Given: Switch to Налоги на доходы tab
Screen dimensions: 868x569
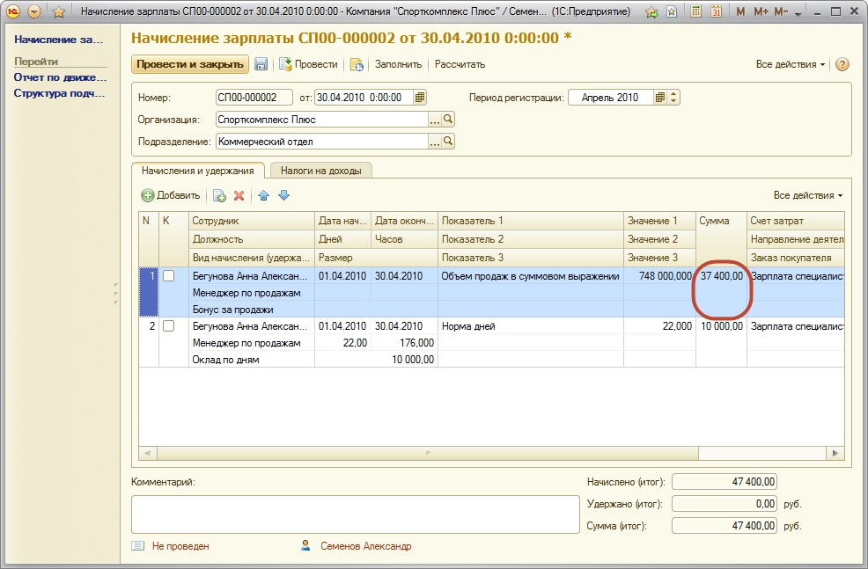Looking at the screenshot, I should [x=321, y=171].
